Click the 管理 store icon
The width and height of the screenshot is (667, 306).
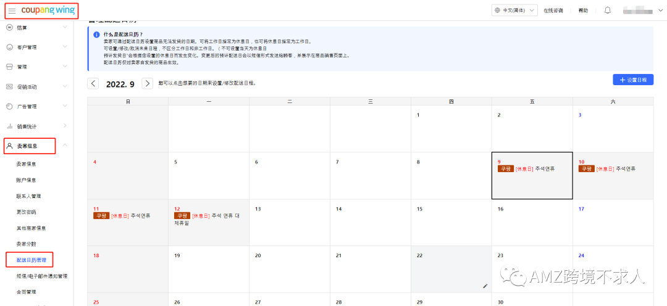(9, 67)
